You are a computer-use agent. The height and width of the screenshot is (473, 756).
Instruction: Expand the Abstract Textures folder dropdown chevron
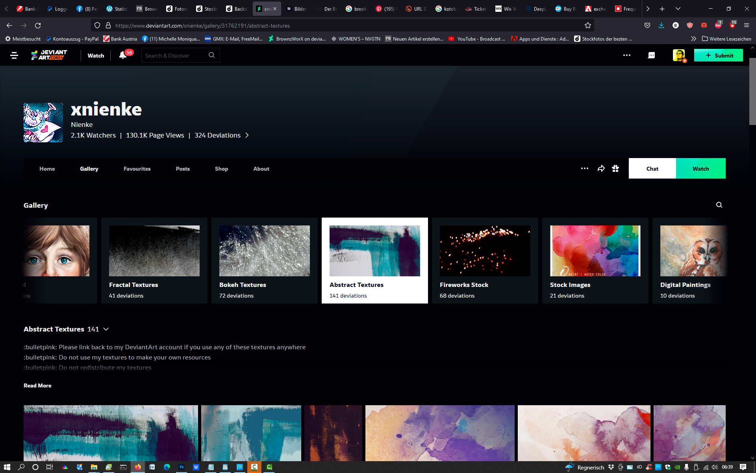pos(106,329)
